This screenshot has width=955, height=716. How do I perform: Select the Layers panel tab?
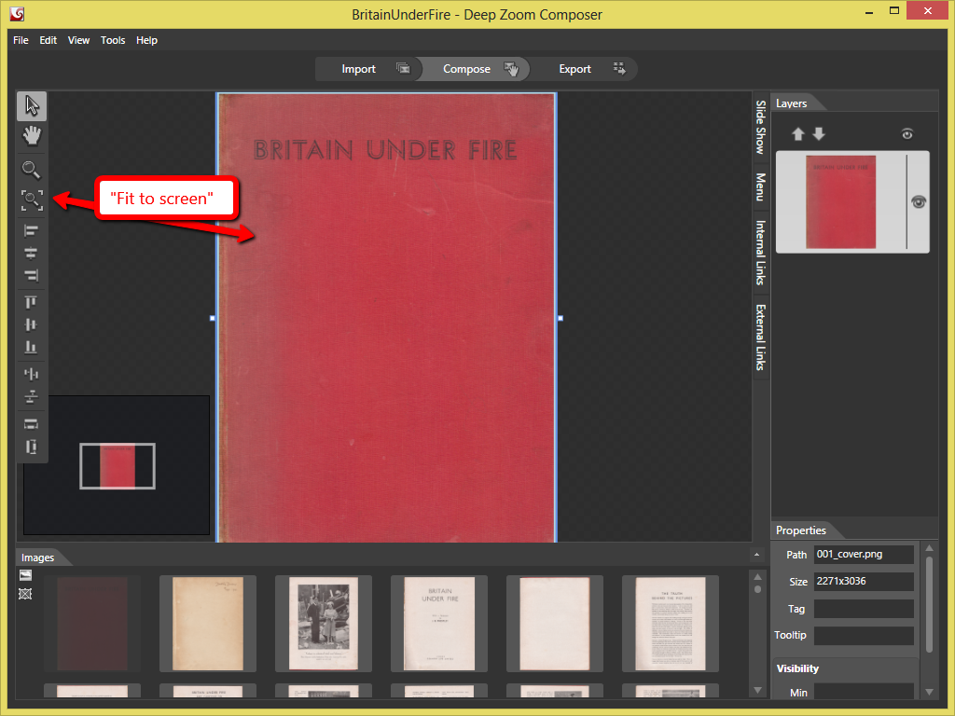[792, 103]
